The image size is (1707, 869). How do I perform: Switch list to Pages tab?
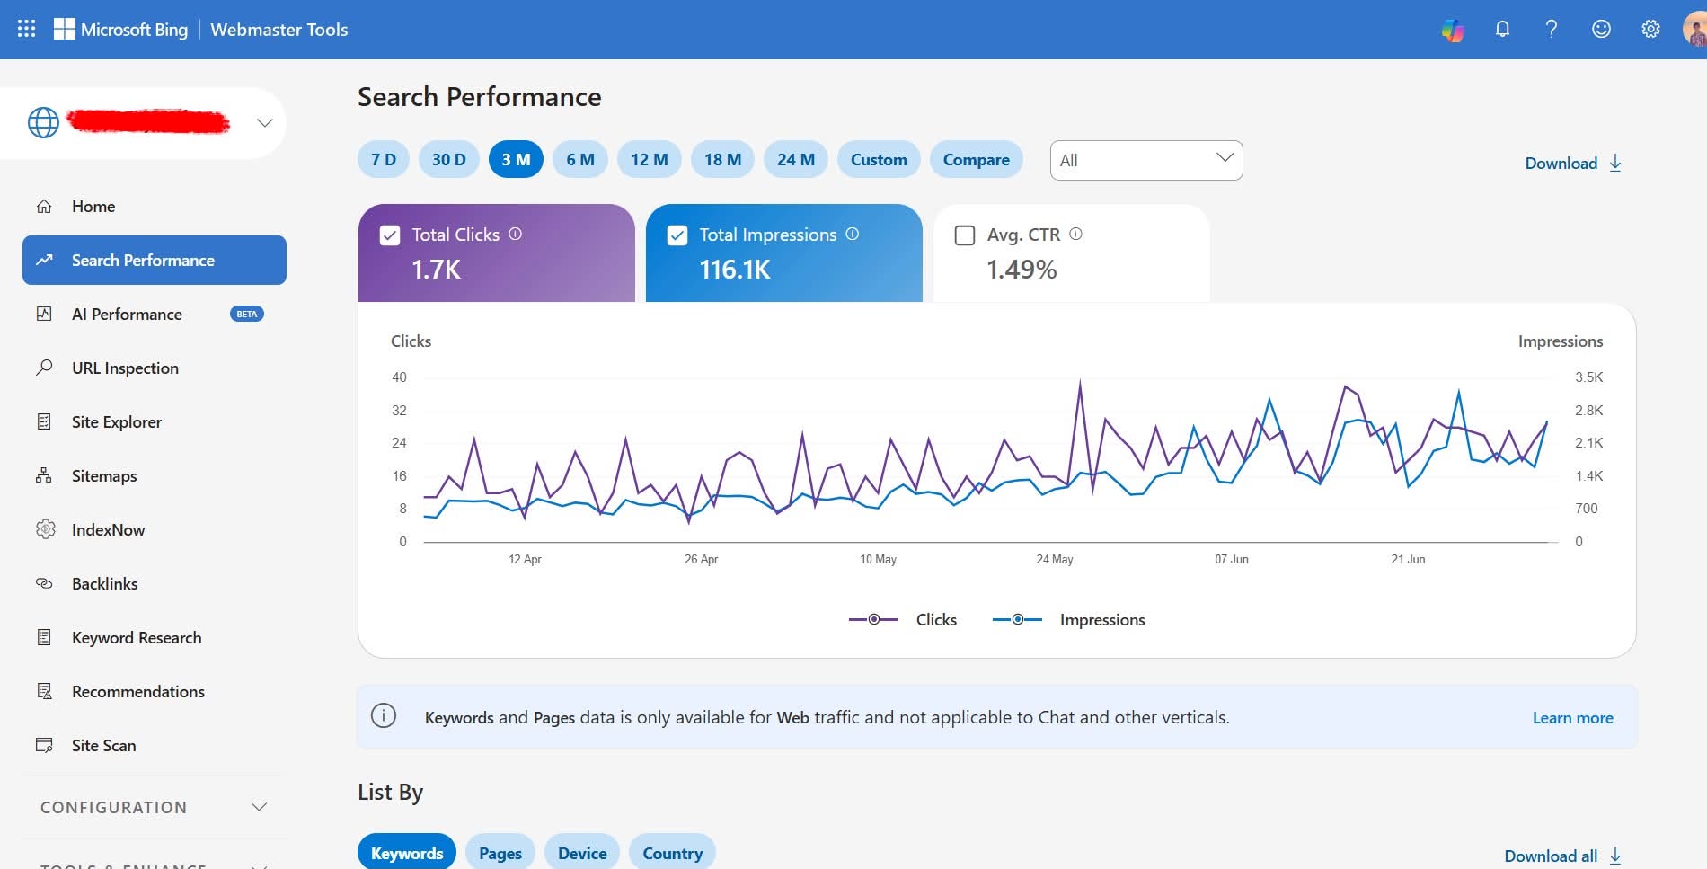point(500,853)
